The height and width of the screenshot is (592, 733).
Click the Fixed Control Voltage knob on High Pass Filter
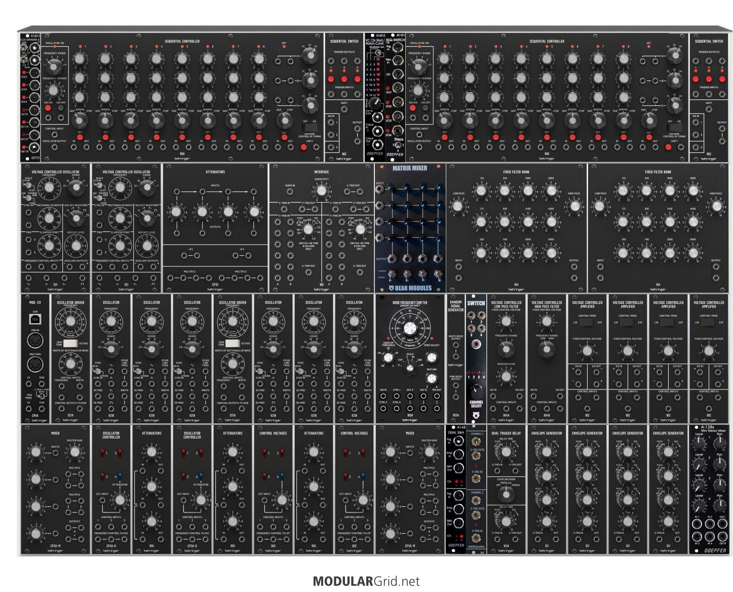pyautogui.click(x=547, y=322)
